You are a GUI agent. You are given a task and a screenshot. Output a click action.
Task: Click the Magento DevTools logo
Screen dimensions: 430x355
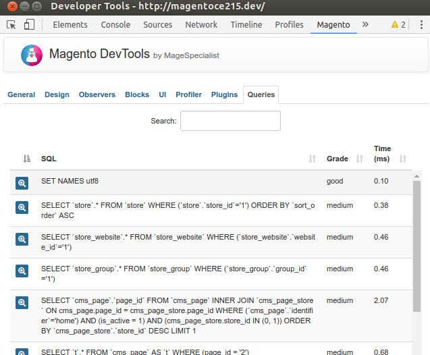(30, 54)
